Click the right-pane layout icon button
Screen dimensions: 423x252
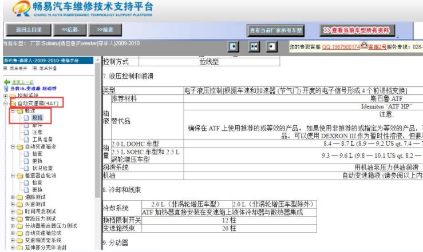pos(272,47)
